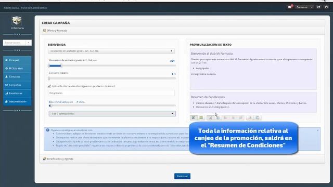Click the left handle of the 2x1 slider
Viewport: 333px width, 187px height.
click(49, 66)
